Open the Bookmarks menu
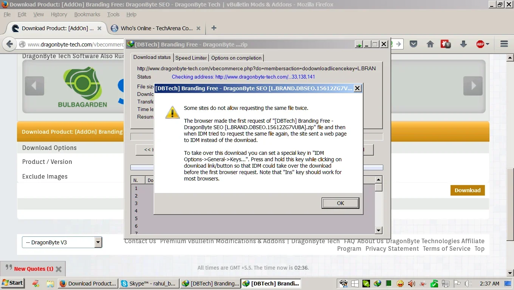Viewport: 514px width, 290px height. click(87, 14)
